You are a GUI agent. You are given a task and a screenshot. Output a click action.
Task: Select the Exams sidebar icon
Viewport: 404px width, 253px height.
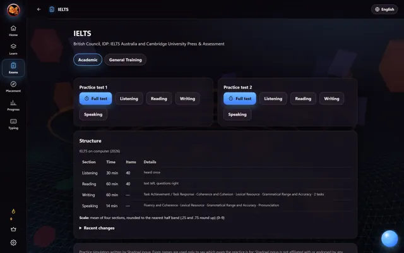13,66
